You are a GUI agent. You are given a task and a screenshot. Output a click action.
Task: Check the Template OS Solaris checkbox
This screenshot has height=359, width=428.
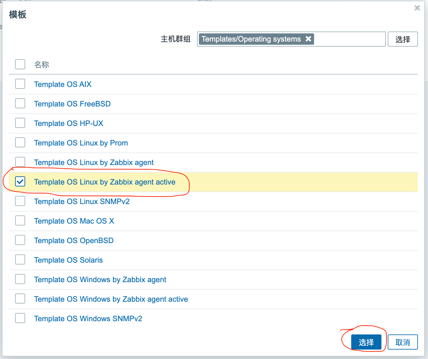pos(20,259)
